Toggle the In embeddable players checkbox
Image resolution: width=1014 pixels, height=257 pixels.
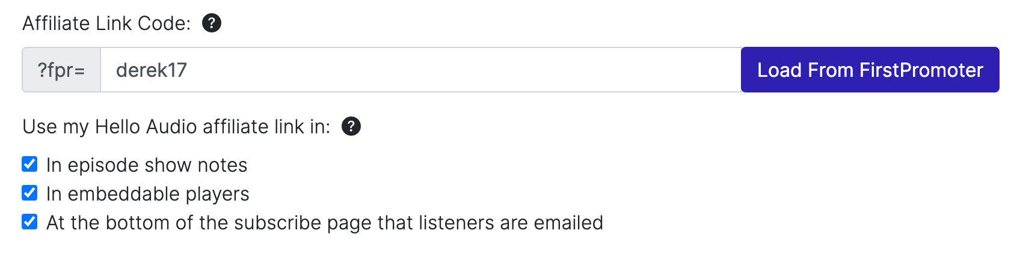(x=29, y=193)
